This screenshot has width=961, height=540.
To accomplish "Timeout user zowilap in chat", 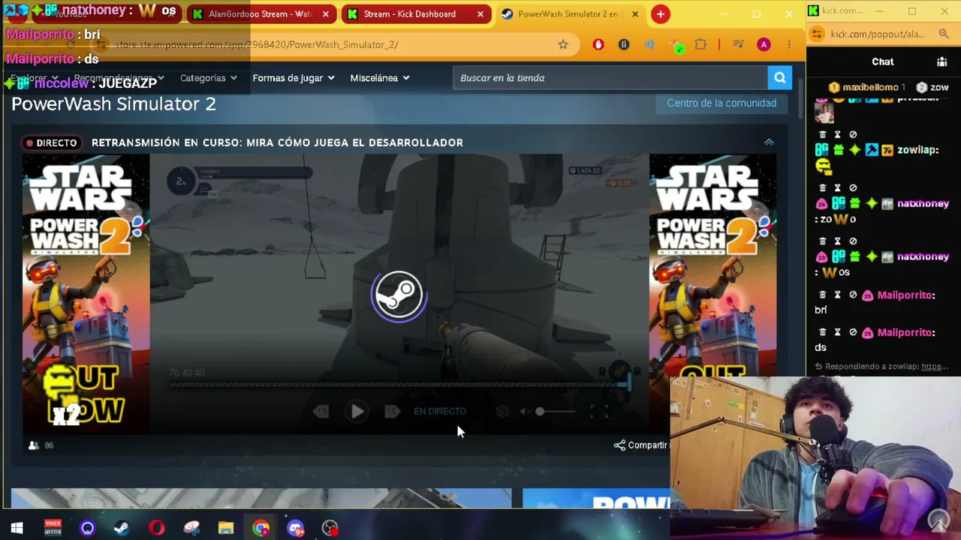I will [837, 135].
